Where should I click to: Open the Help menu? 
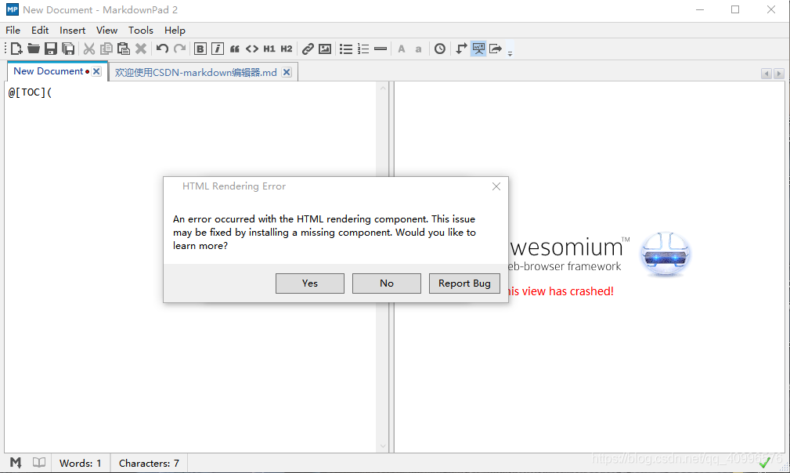[x=175, y=31]
